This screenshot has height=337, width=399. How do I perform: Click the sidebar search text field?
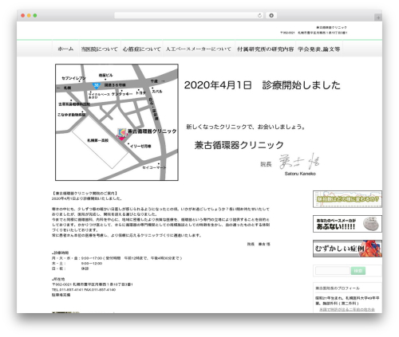pyautogui.click(x=333, y=271)
